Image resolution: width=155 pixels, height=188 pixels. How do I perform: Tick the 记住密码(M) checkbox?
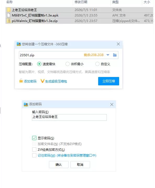coord(34,155)
